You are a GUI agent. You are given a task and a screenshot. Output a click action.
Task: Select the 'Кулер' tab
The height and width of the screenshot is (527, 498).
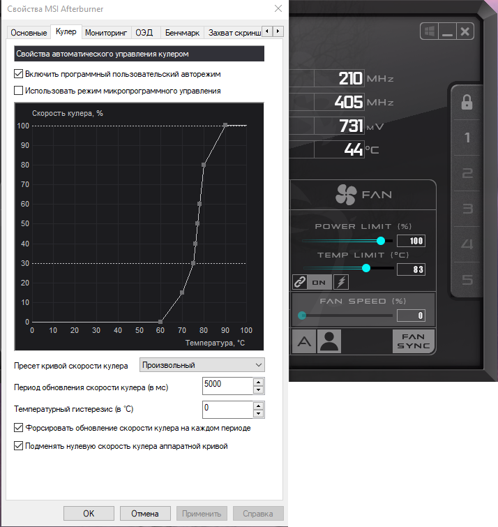tap(66, 31)
